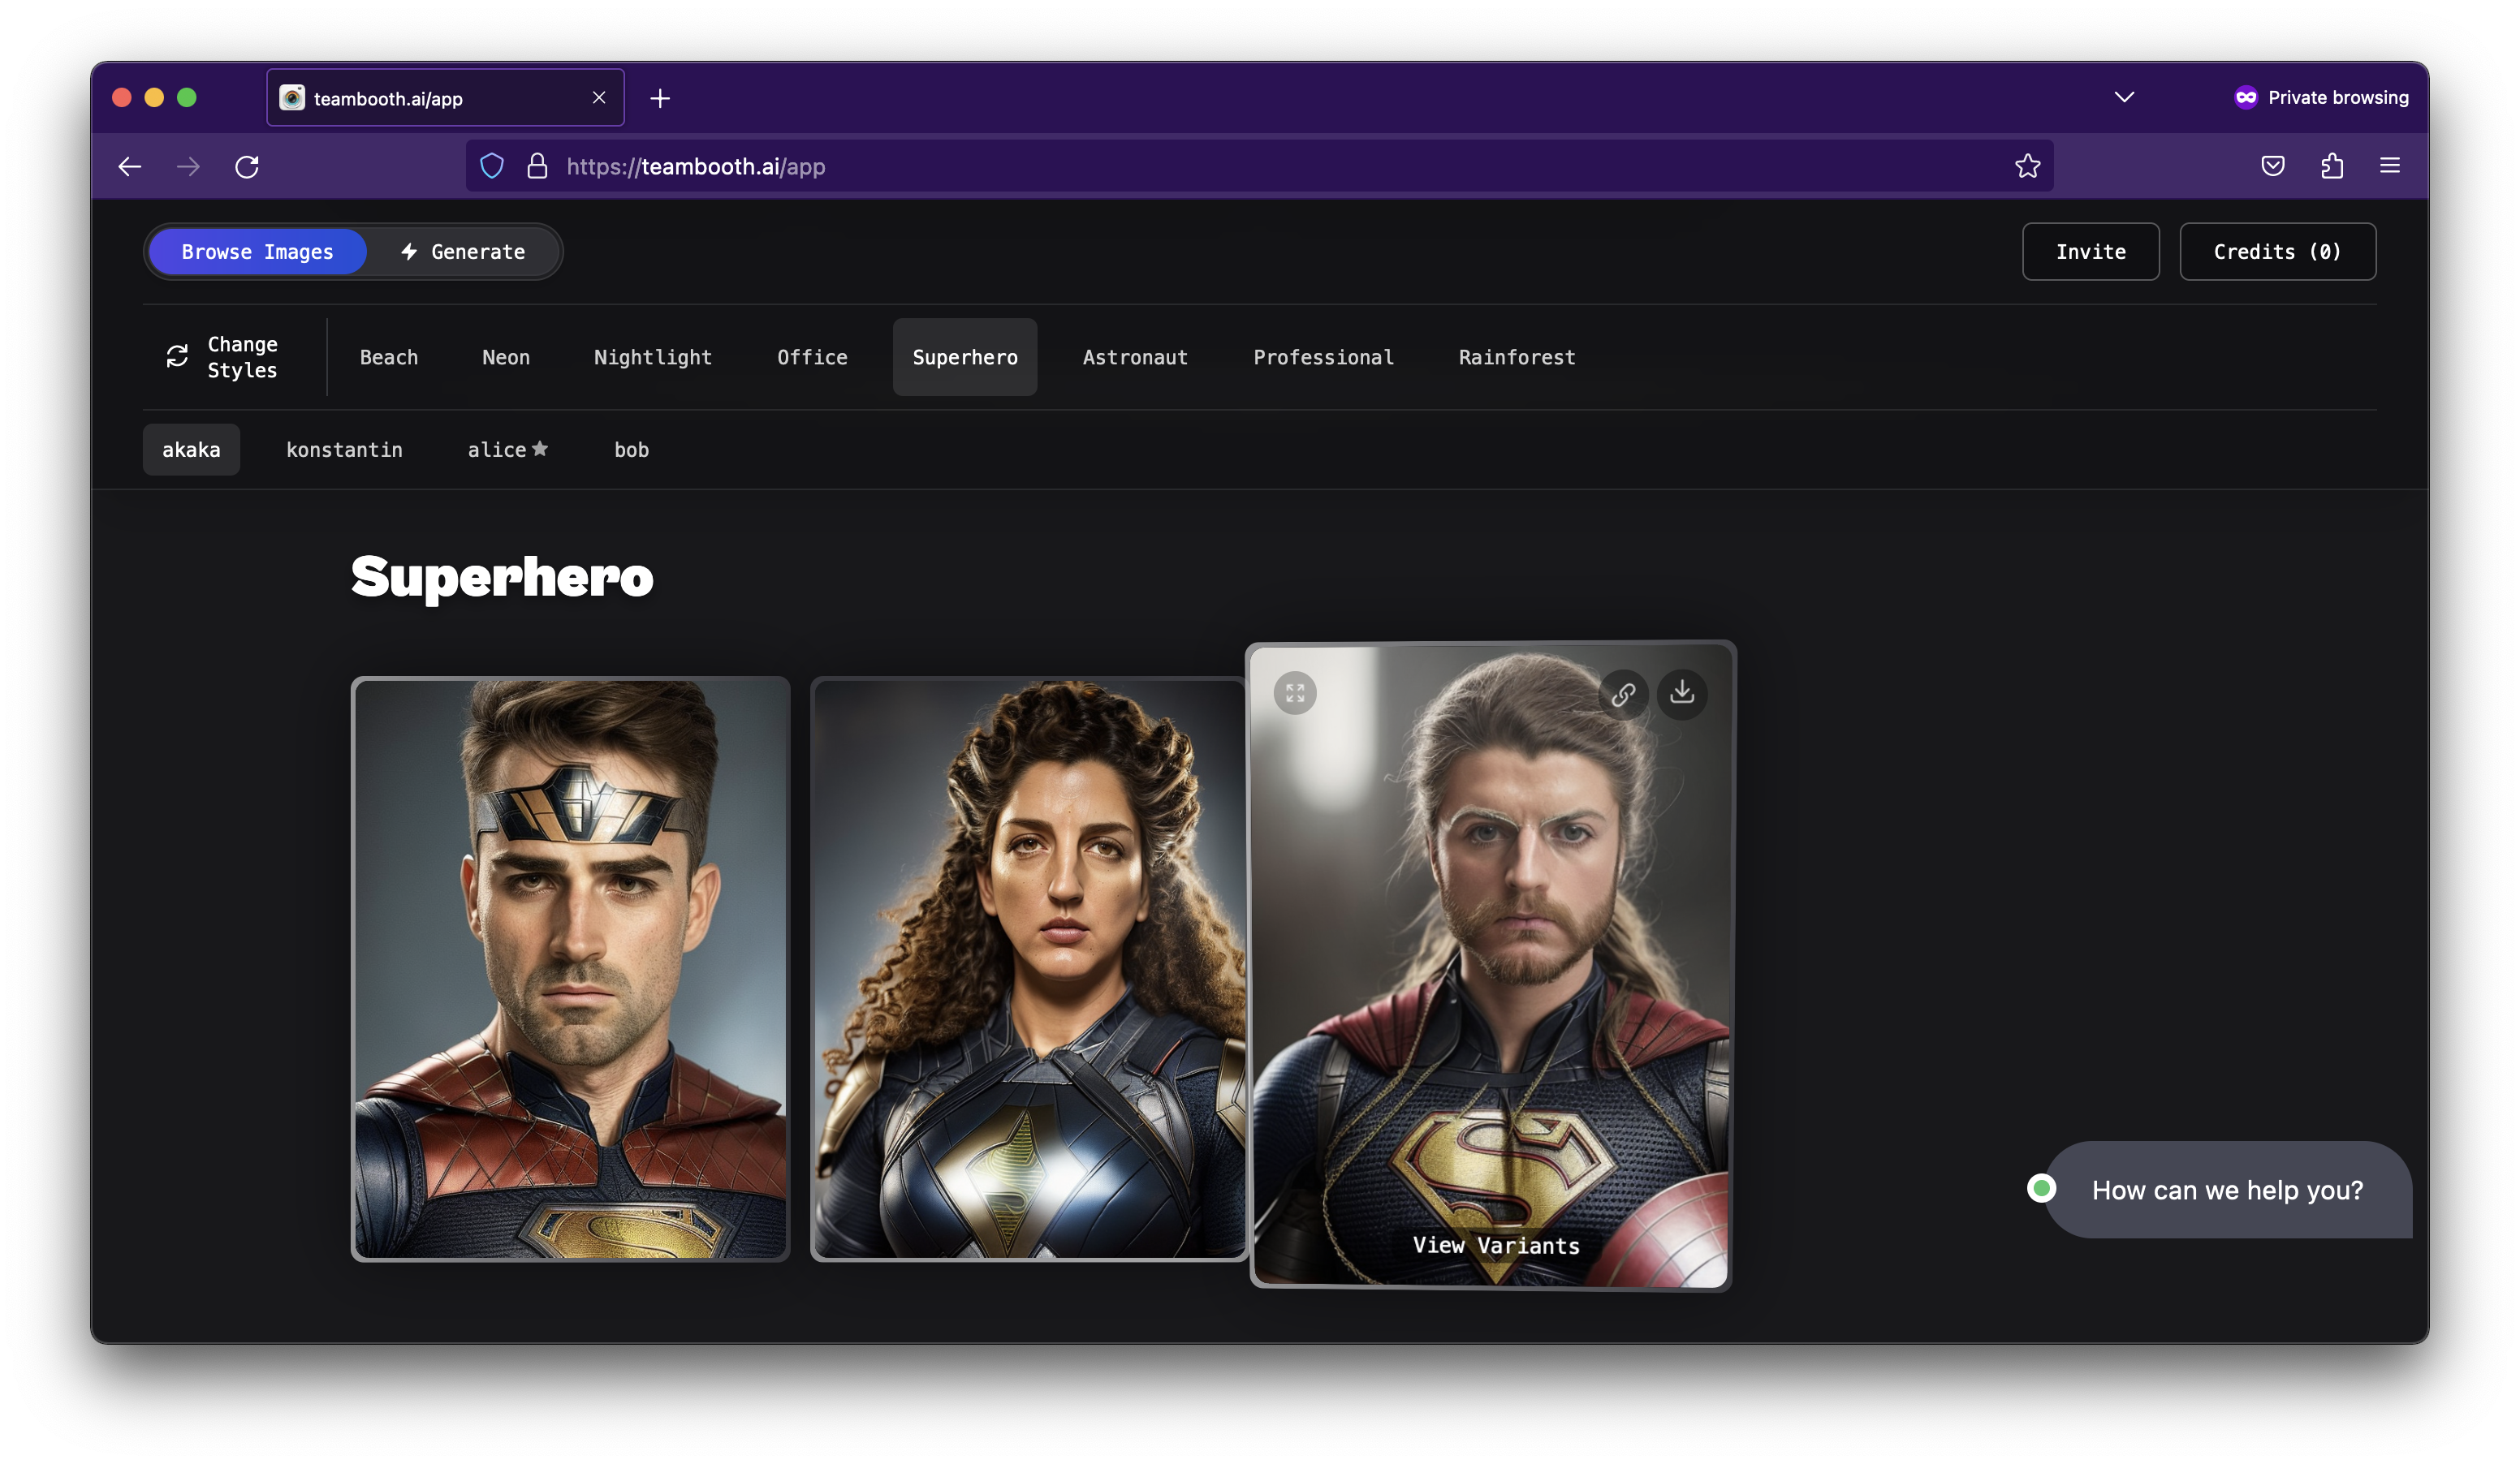This screenshot has height=1464, width=2520.
Task: Select the Office style tab
Action: (x=812, y=358)
